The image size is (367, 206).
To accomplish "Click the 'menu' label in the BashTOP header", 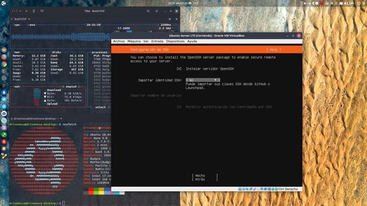I will [32, 25].
